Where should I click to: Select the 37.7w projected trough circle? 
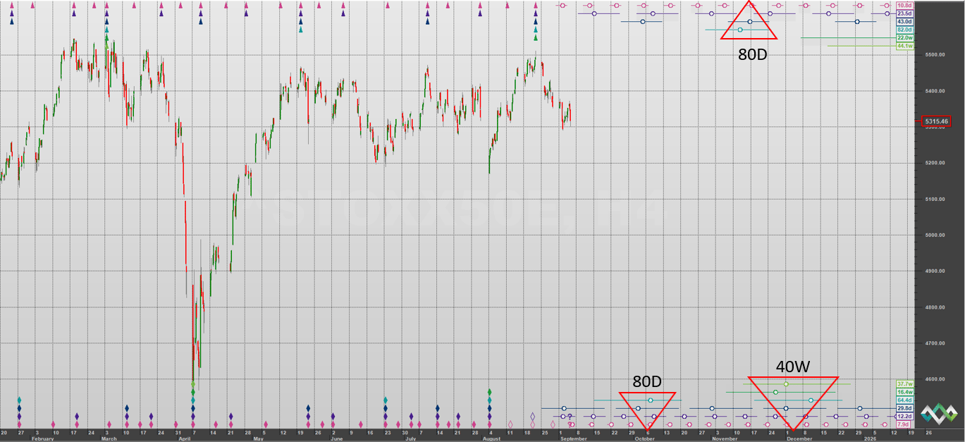point(786,384)
